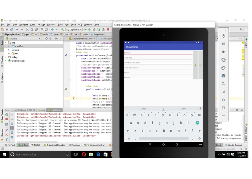The image size is (252, 179).
Task: Click emulator sidebar Home circle icon
Action: pos(223,100)
